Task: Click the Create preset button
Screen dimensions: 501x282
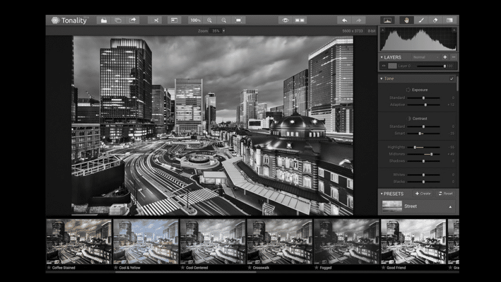Action: pyautogui.click(x=423, y=193)
